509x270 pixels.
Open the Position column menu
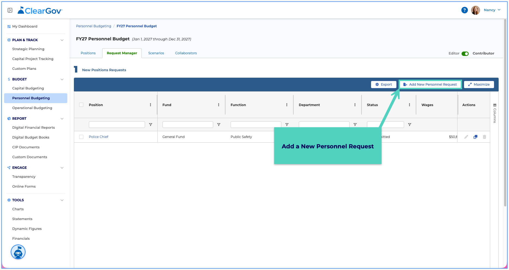[150, 105]
